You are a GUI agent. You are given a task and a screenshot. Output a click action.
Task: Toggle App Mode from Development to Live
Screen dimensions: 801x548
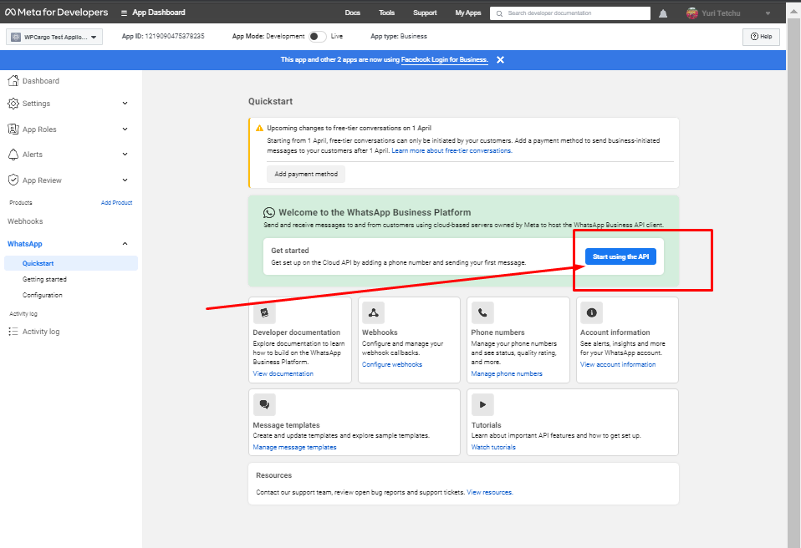pyautogui.click(x=317, y=37)
